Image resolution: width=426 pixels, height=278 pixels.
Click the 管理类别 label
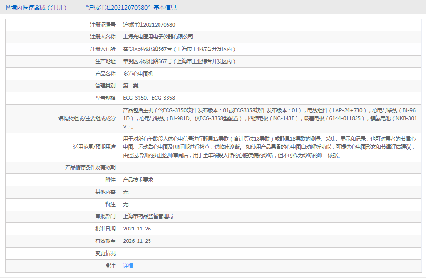(105, 86)
